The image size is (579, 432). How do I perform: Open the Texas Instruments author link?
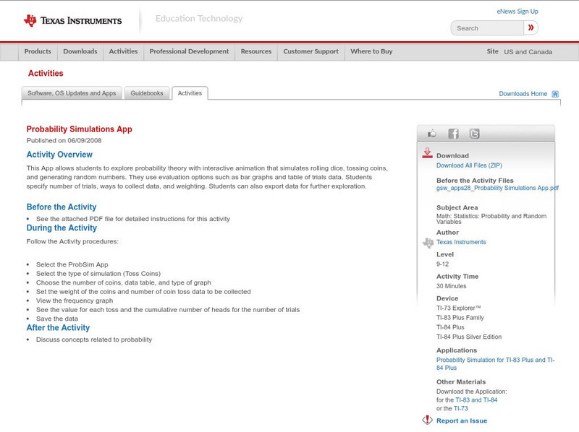pos(461,242)
